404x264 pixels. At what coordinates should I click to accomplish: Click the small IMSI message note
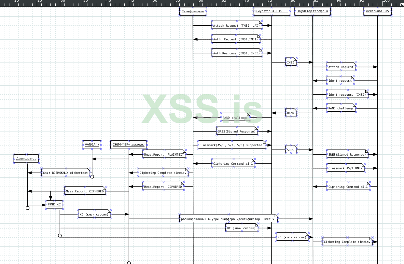point(291,62)
